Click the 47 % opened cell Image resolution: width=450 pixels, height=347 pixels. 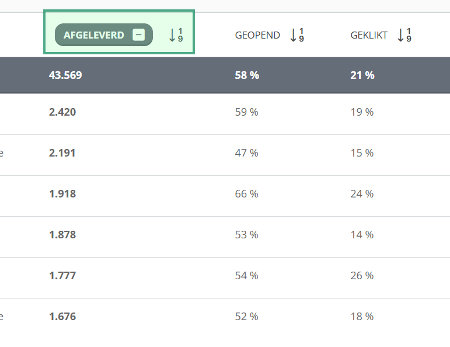[246, 153]
